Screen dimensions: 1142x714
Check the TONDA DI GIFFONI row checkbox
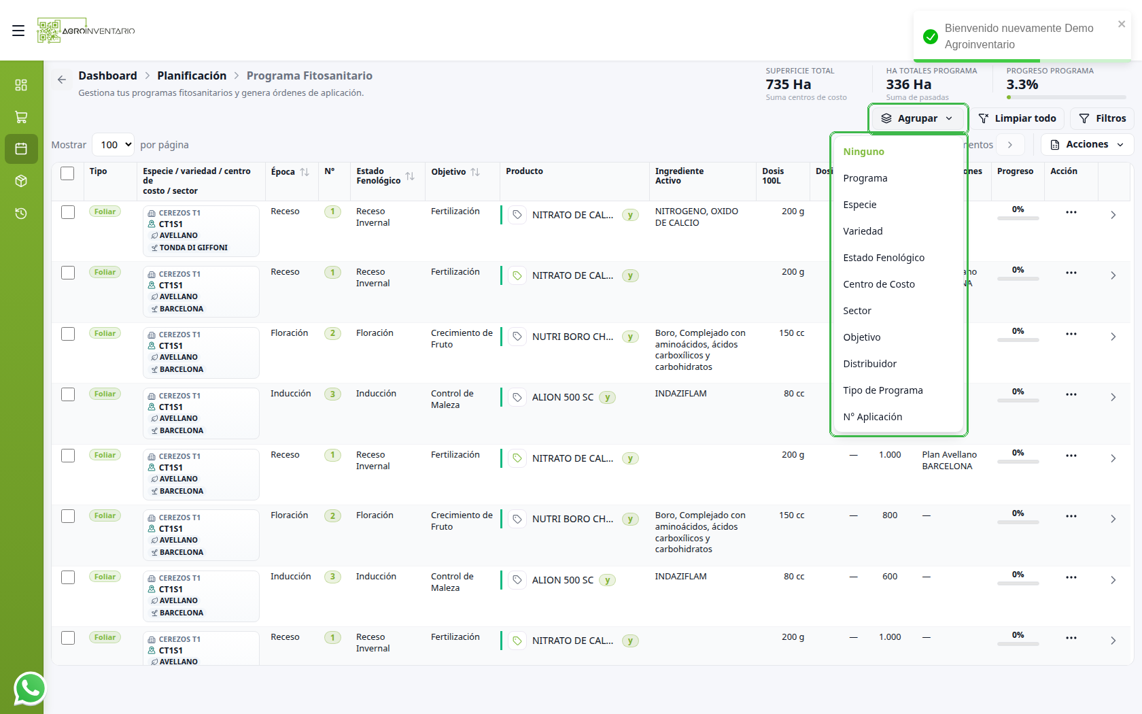(68, 212)
